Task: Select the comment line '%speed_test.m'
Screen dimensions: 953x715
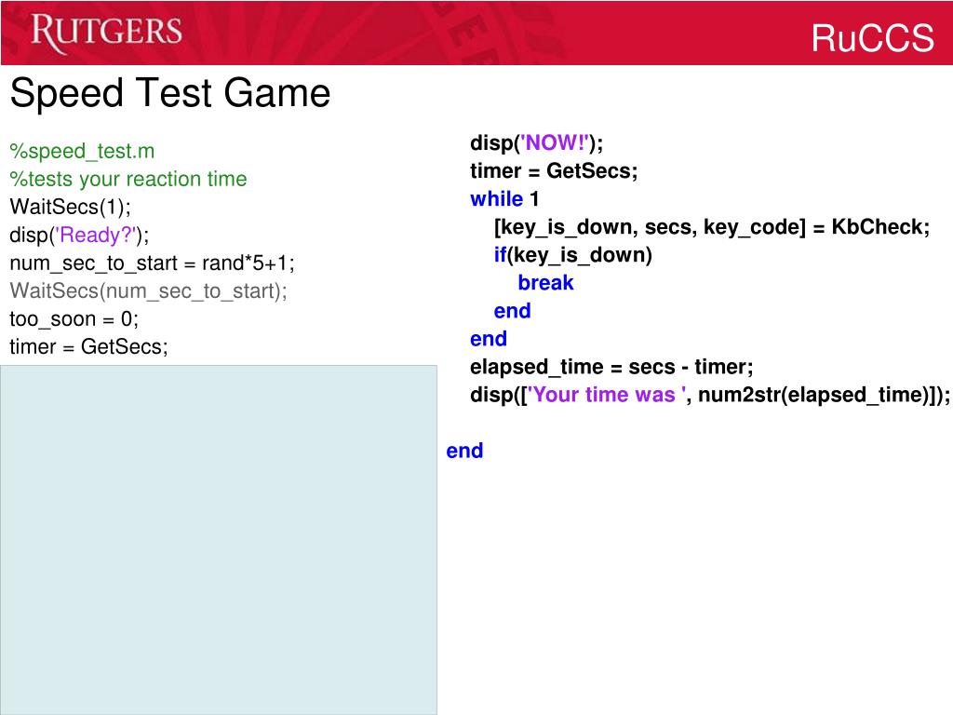Action: coord(82,151)
